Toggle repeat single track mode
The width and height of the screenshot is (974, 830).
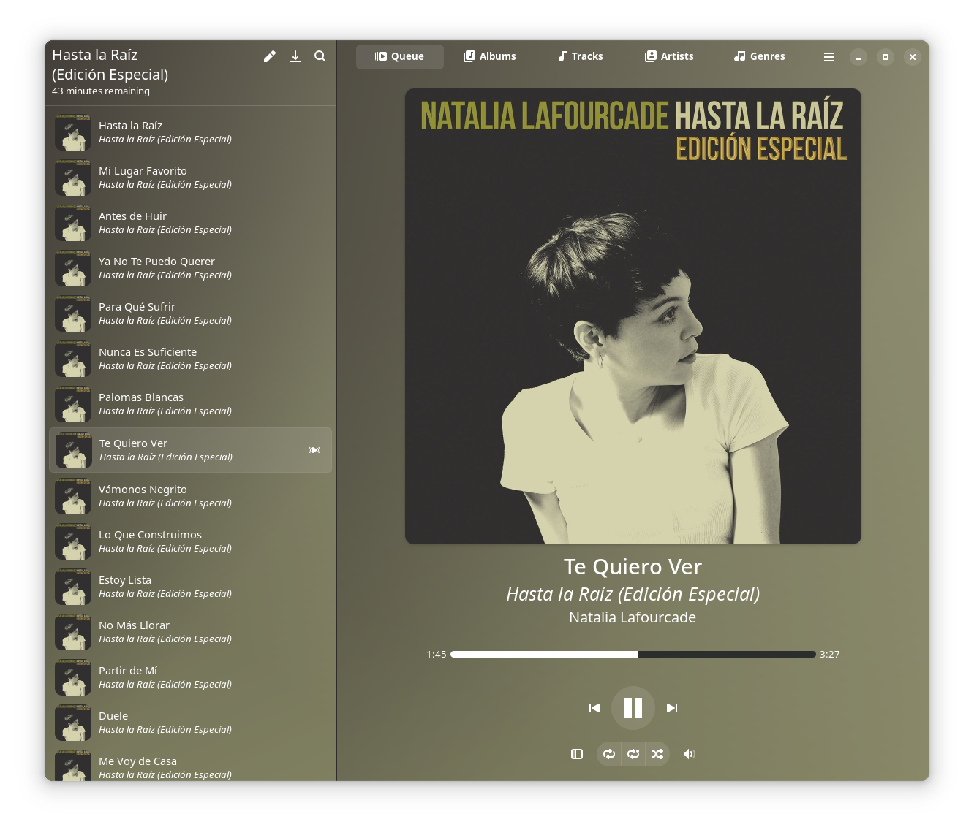(x=633, y=754)
